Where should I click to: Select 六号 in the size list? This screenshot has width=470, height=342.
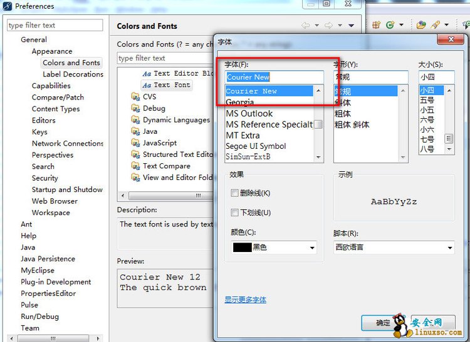(x=427, y=120)
